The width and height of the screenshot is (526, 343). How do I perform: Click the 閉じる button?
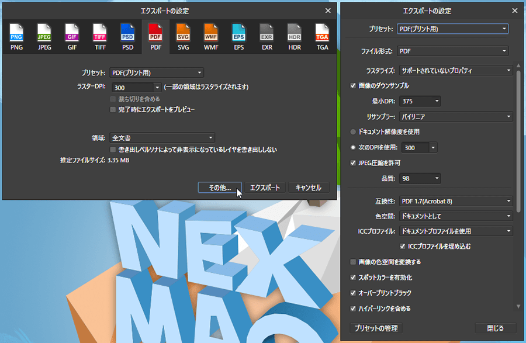tap(495, 328)
